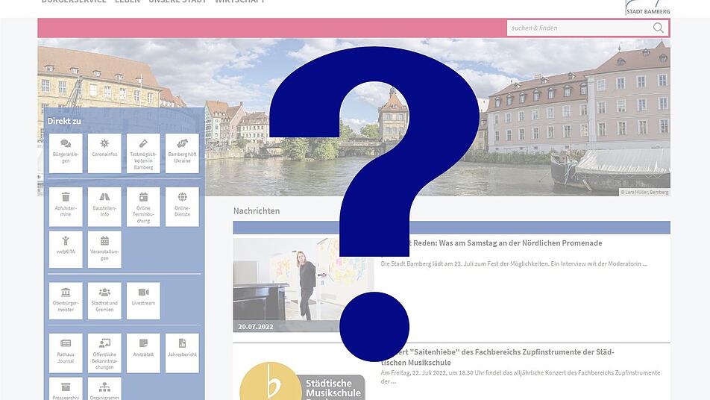Open the webKITA child icon tile

pos(66,249)
